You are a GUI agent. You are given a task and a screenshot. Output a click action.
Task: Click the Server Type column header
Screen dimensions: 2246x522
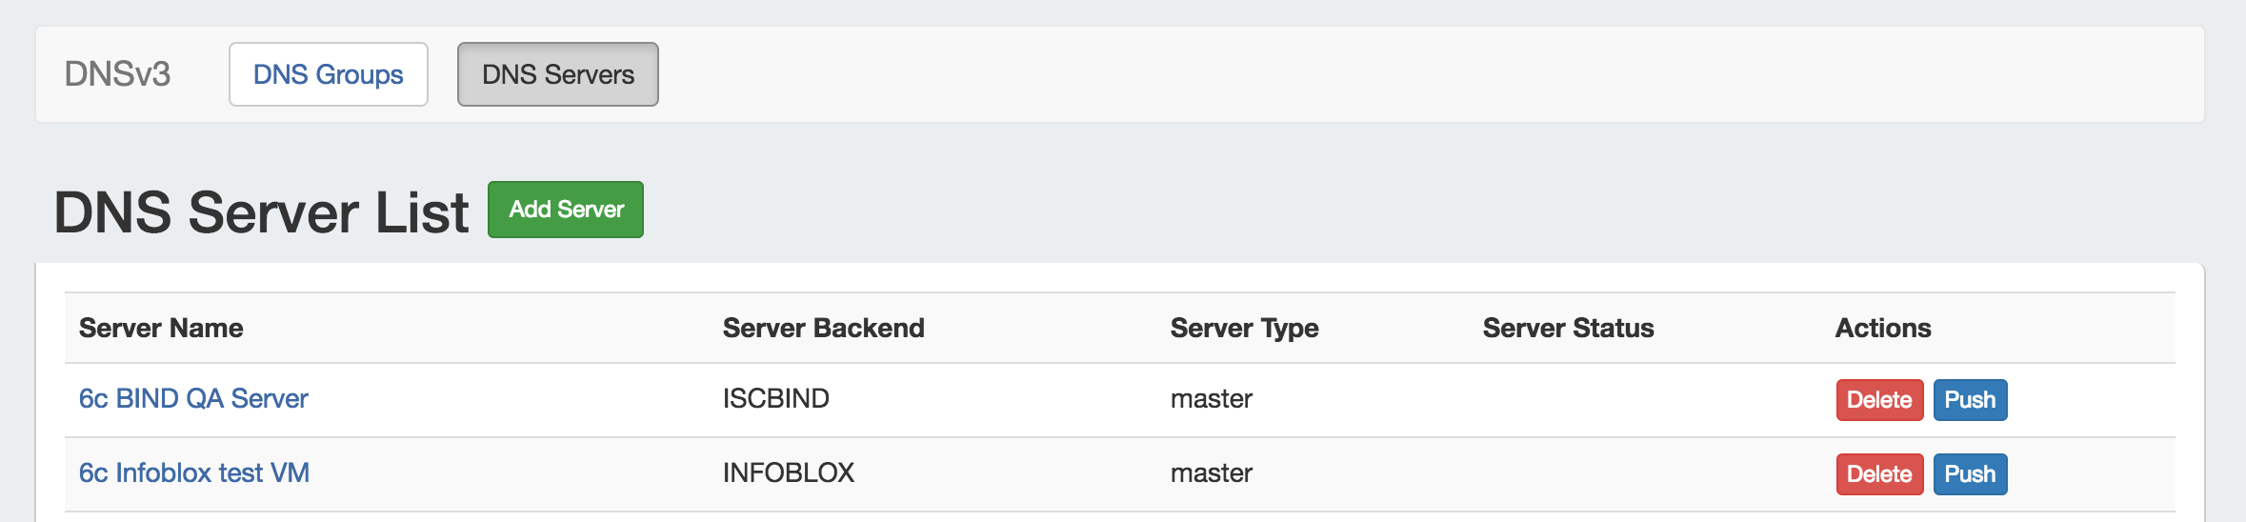(x=1244, y=328)
